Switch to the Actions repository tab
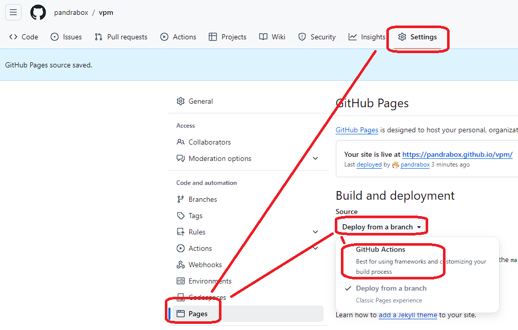 pos(178,37)
